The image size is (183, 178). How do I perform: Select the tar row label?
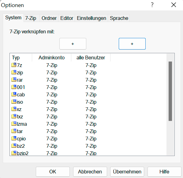pos(20,131)
